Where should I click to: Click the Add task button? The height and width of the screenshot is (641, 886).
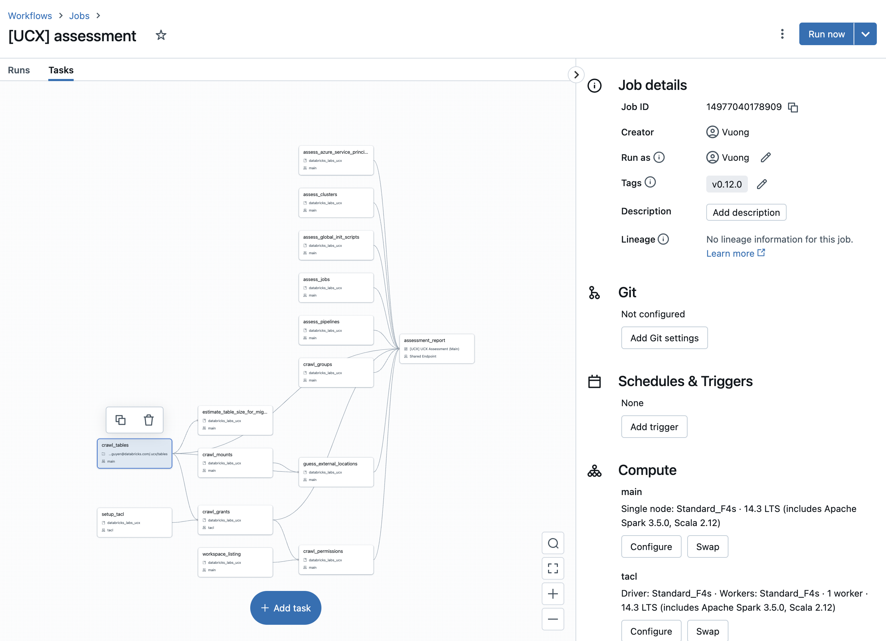[x=285, y=608]
